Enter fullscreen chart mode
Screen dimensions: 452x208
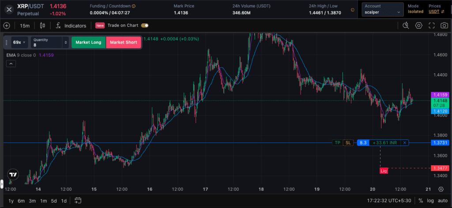pos(432,26)
